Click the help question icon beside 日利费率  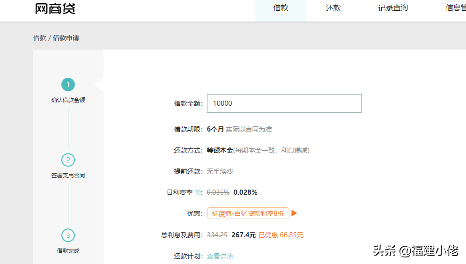(198, 192)
